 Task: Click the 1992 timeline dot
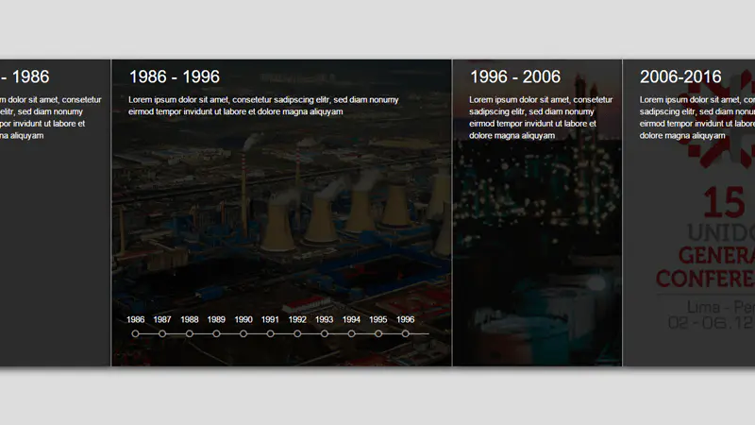[297, 333]
